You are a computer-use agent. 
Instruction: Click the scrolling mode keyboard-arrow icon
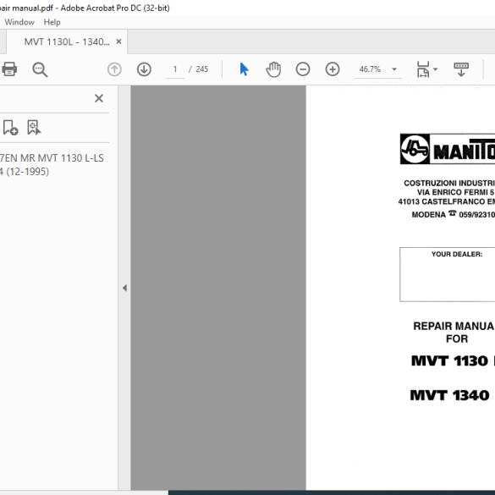pyautogui.click(x=461, y=69)
